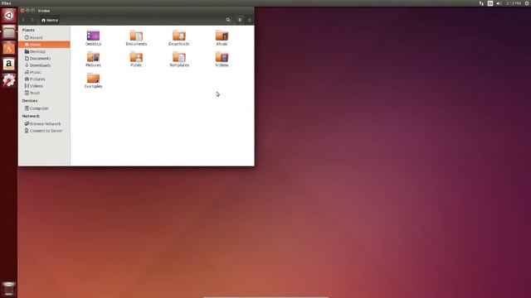Select Videos in the sidebar
The image size is (531, 298).
point(44,86)
